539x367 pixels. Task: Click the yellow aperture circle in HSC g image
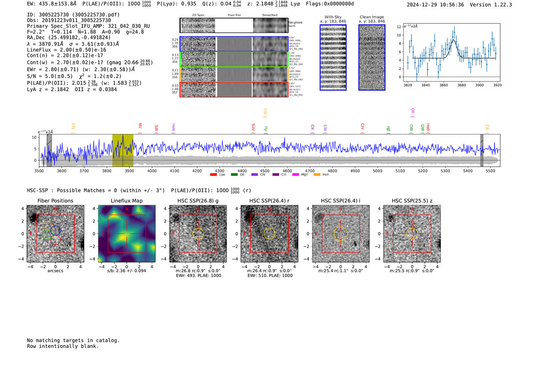198,234
